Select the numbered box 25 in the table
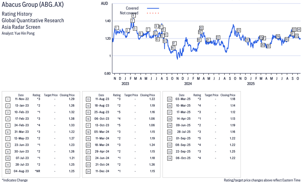The width and height of the screenshot is (304, 182). (x=169, y=99)
